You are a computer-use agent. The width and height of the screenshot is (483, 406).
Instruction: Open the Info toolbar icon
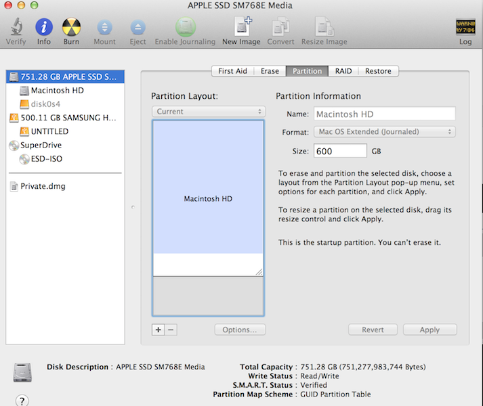point(44,27)
